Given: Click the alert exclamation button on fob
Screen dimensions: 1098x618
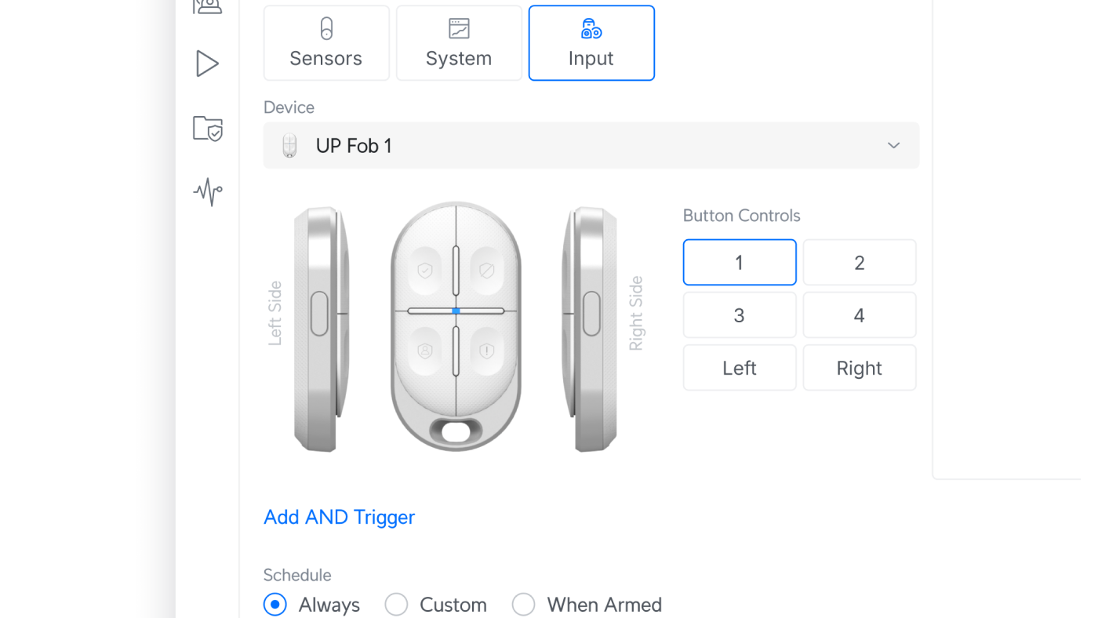Looking at the screenshot, I should 486,351.
